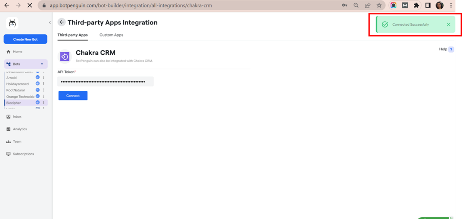Click the globe icon beside RootNatural
The width and height of the screenshot is (462, 219).
point(37,90)
